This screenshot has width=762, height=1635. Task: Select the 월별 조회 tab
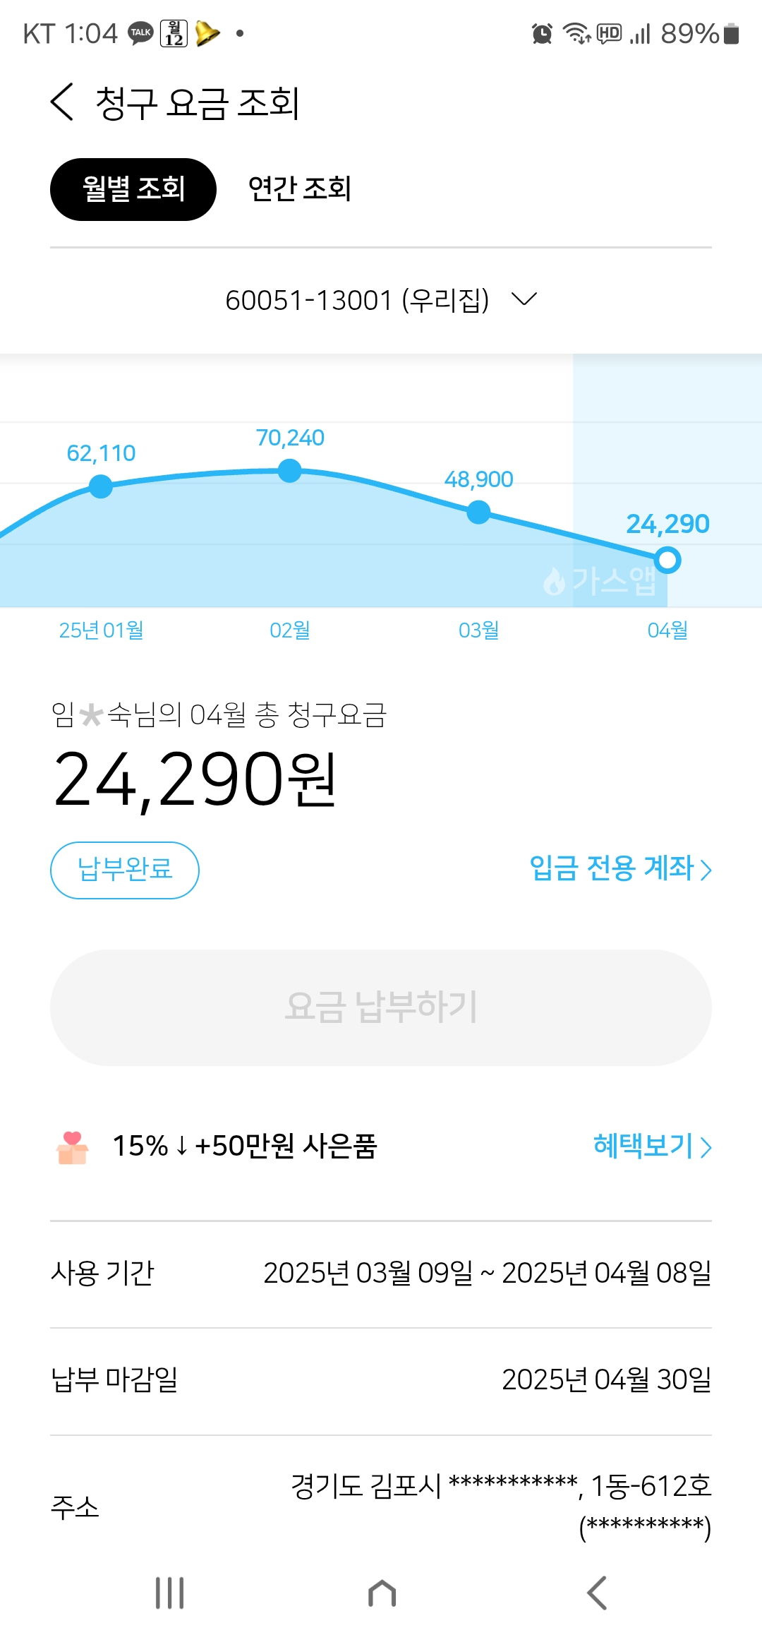click(x=133, y=189)
